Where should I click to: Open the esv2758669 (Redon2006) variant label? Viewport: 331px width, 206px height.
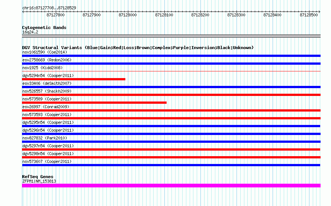click(47, 60)
